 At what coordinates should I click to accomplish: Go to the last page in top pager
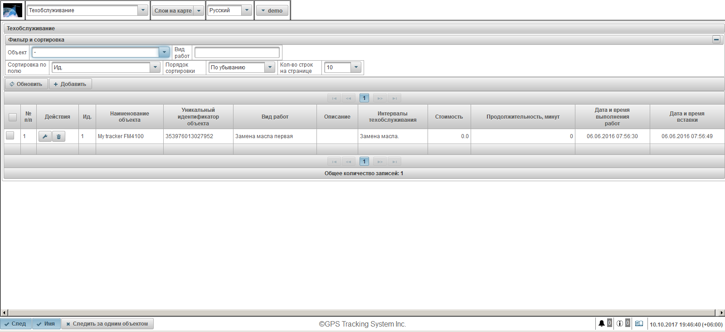(394, 98)
